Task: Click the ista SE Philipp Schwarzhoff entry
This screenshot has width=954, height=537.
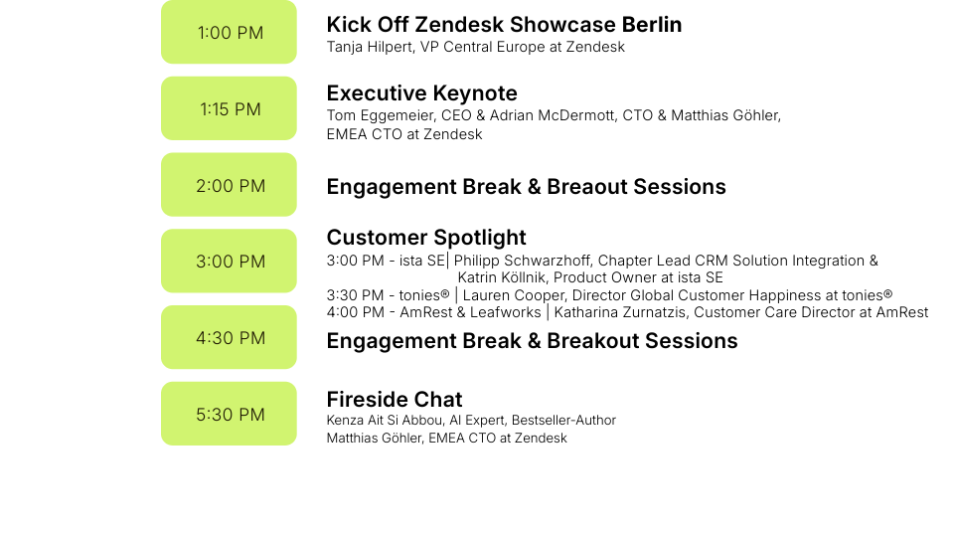Action: [x=602, y=261]
